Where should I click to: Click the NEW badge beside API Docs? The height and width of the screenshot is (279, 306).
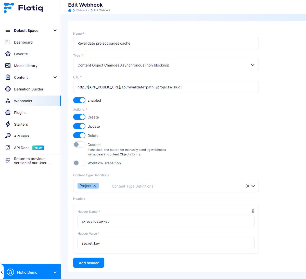coord(38,148)
